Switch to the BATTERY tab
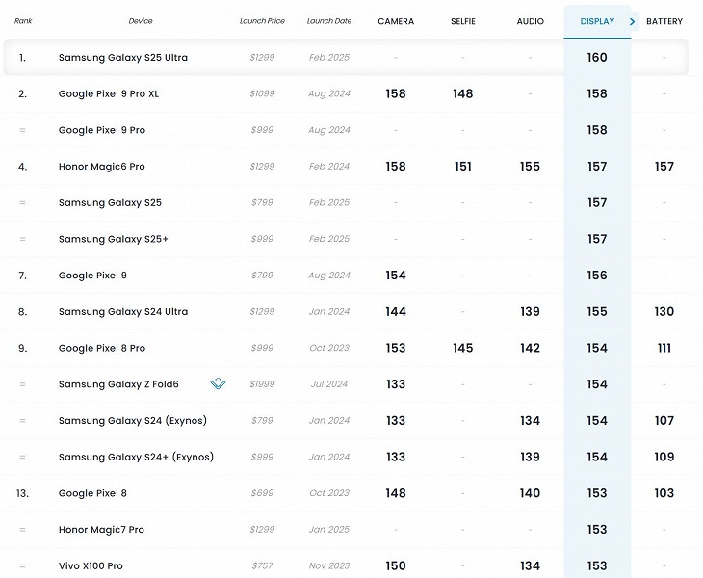This screenshot has width=703, height=578. [x=664, y=21]
